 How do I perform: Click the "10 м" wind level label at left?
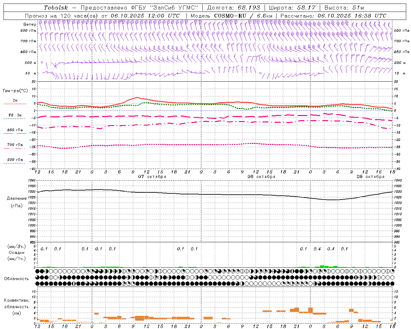31,73
